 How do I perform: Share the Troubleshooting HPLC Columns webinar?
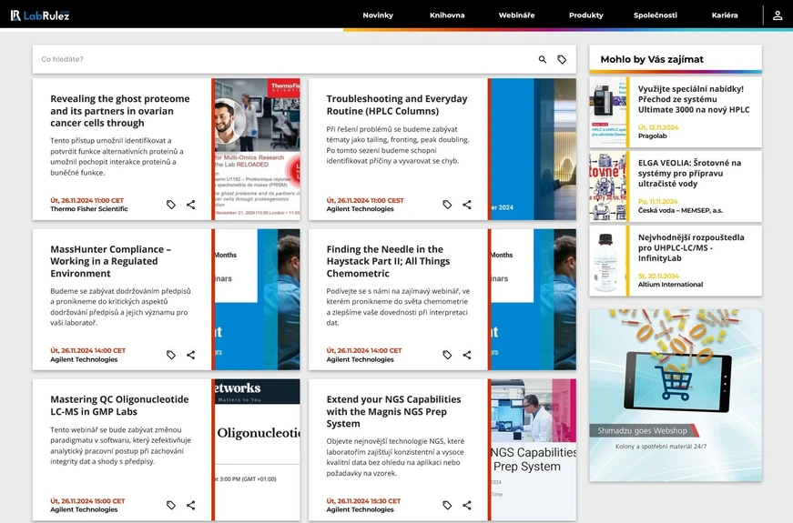pos(467,205)
